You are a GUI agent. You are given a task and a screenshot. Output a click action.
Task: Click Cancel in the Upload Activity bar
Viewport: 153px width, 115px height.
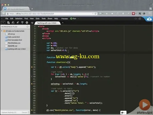click(x=25, y=113)
